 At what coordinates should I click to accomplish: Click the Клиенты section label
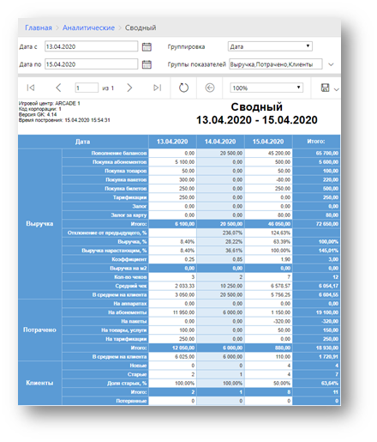[39, 383]
